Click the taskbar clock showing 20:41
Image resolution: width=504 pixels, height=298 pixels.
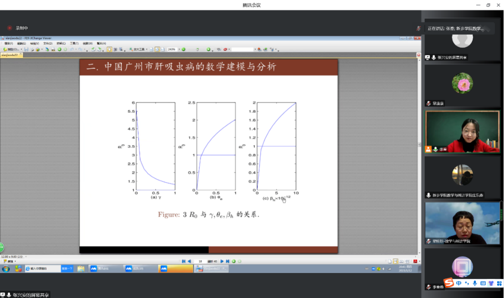405,269
